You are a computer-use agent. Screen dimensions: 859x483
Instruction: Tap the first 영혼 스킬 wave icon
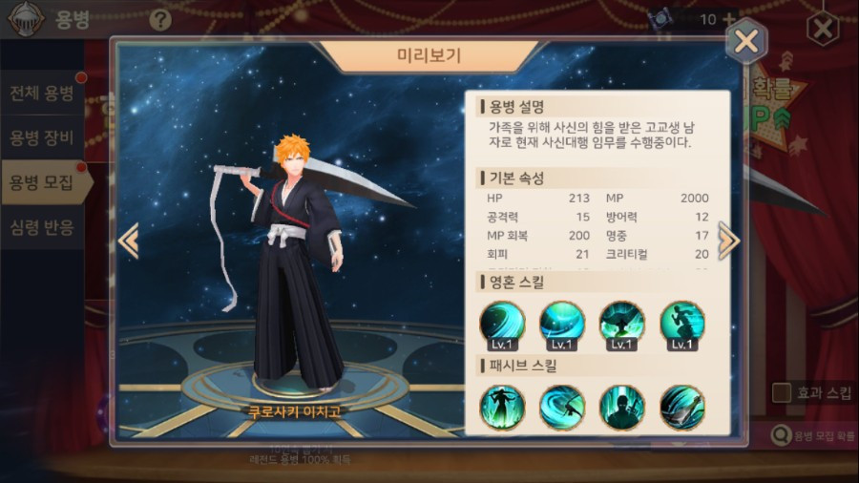pyautogui.click(x=502, y=325)
